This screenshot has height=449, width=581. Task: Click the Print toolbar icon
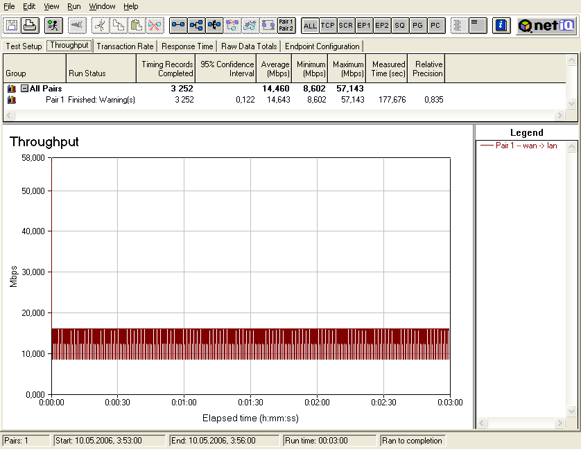tap(29, 26)
